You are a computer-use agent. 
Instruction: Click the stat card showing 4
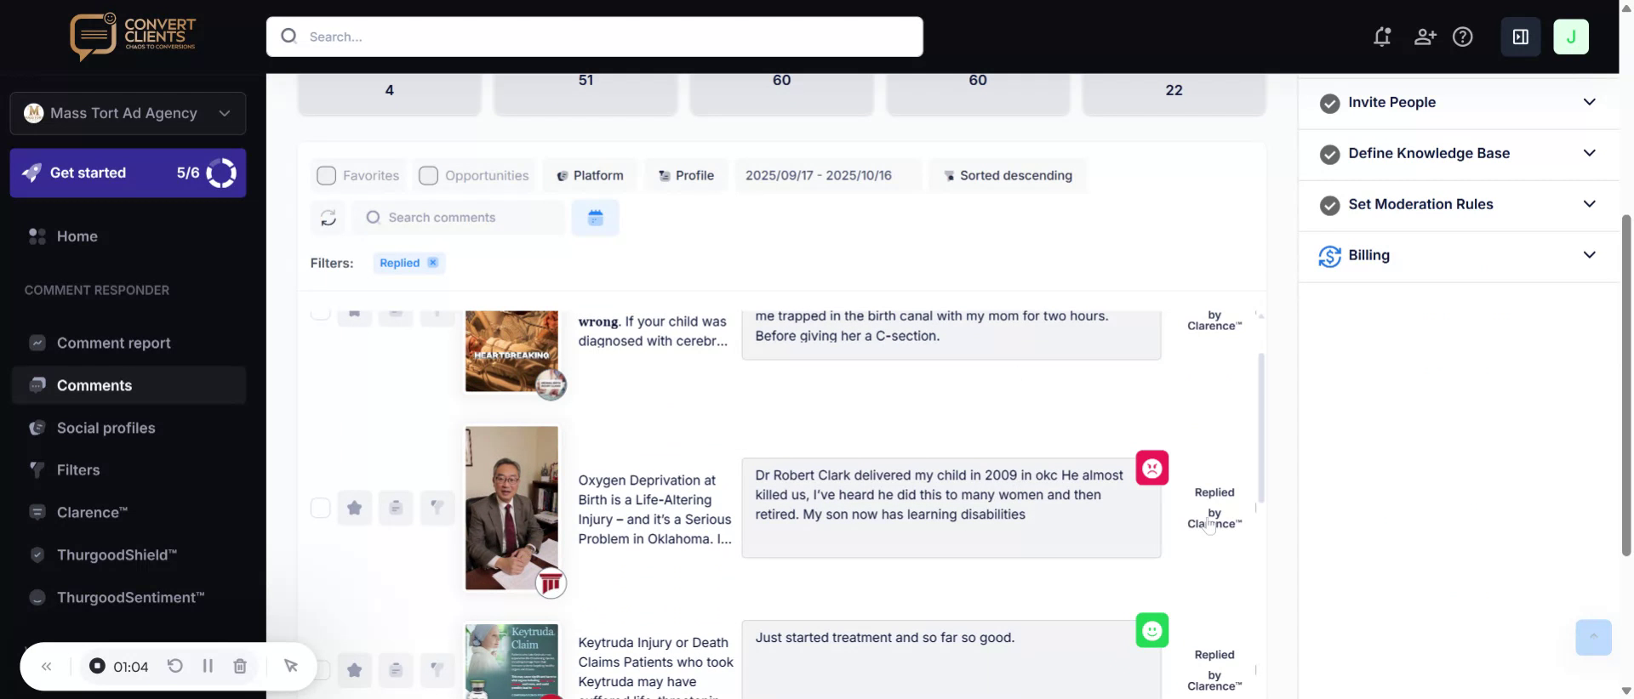(x=390, y=93)
